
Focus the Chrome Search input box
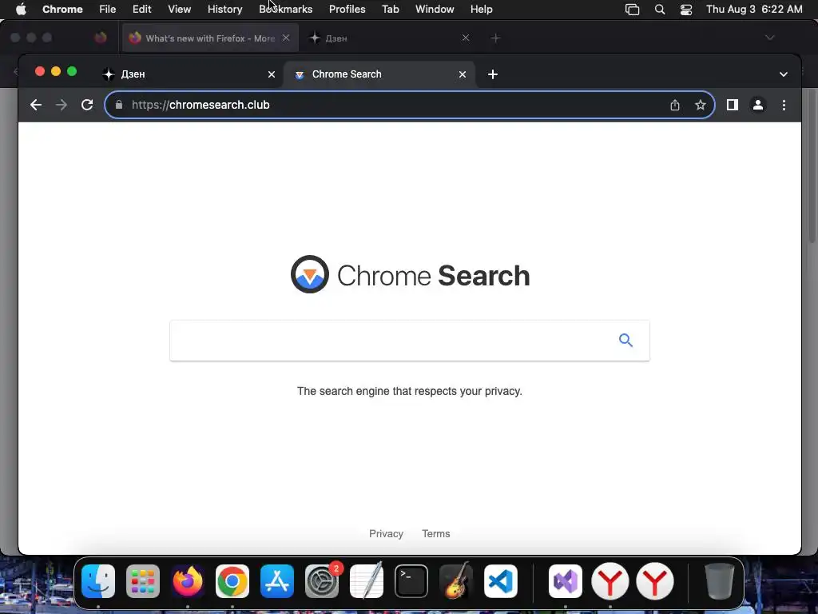tap(410, 341)
